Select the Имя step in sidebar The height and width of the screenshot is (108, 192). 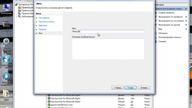tap(40, 33)
